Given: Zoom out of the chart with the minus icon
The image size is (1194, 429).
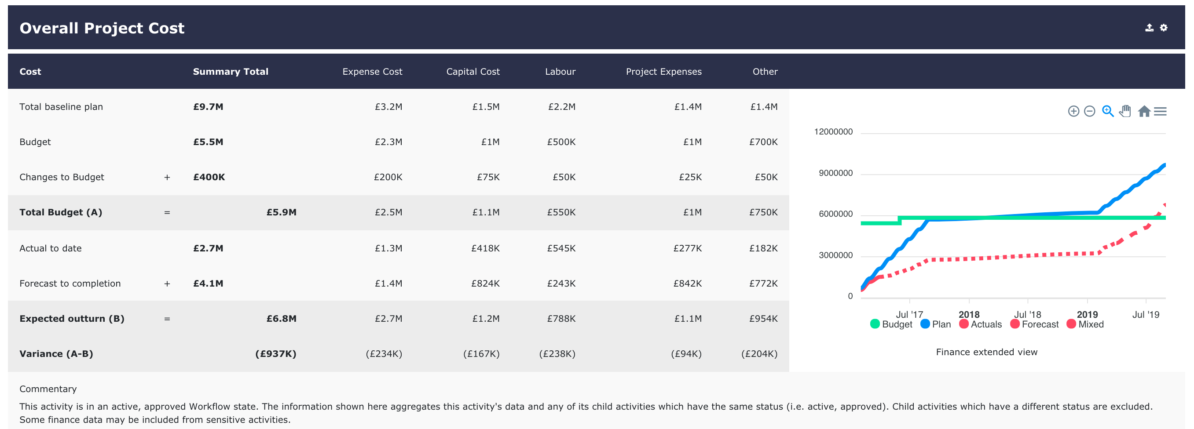Looking at the screenshot, I should click(x=1089, y=111).
